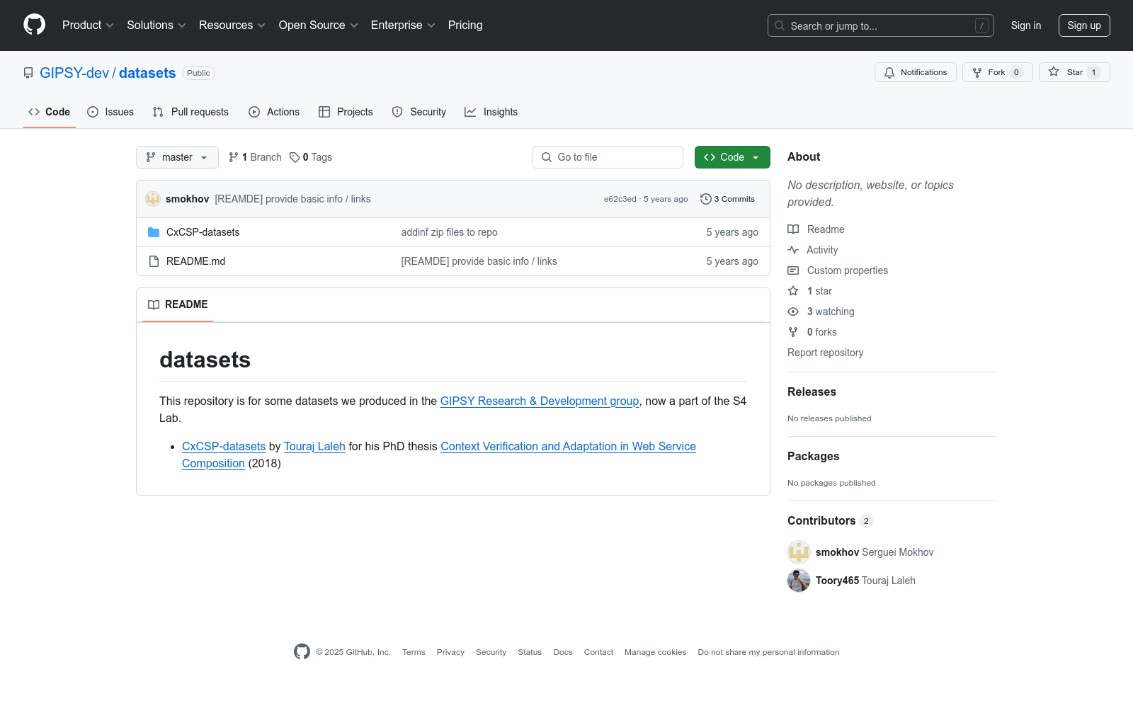Screen dimensions: 1133x708
Task: Click the Notifications bell icon
Action: (x=889, y=72)
